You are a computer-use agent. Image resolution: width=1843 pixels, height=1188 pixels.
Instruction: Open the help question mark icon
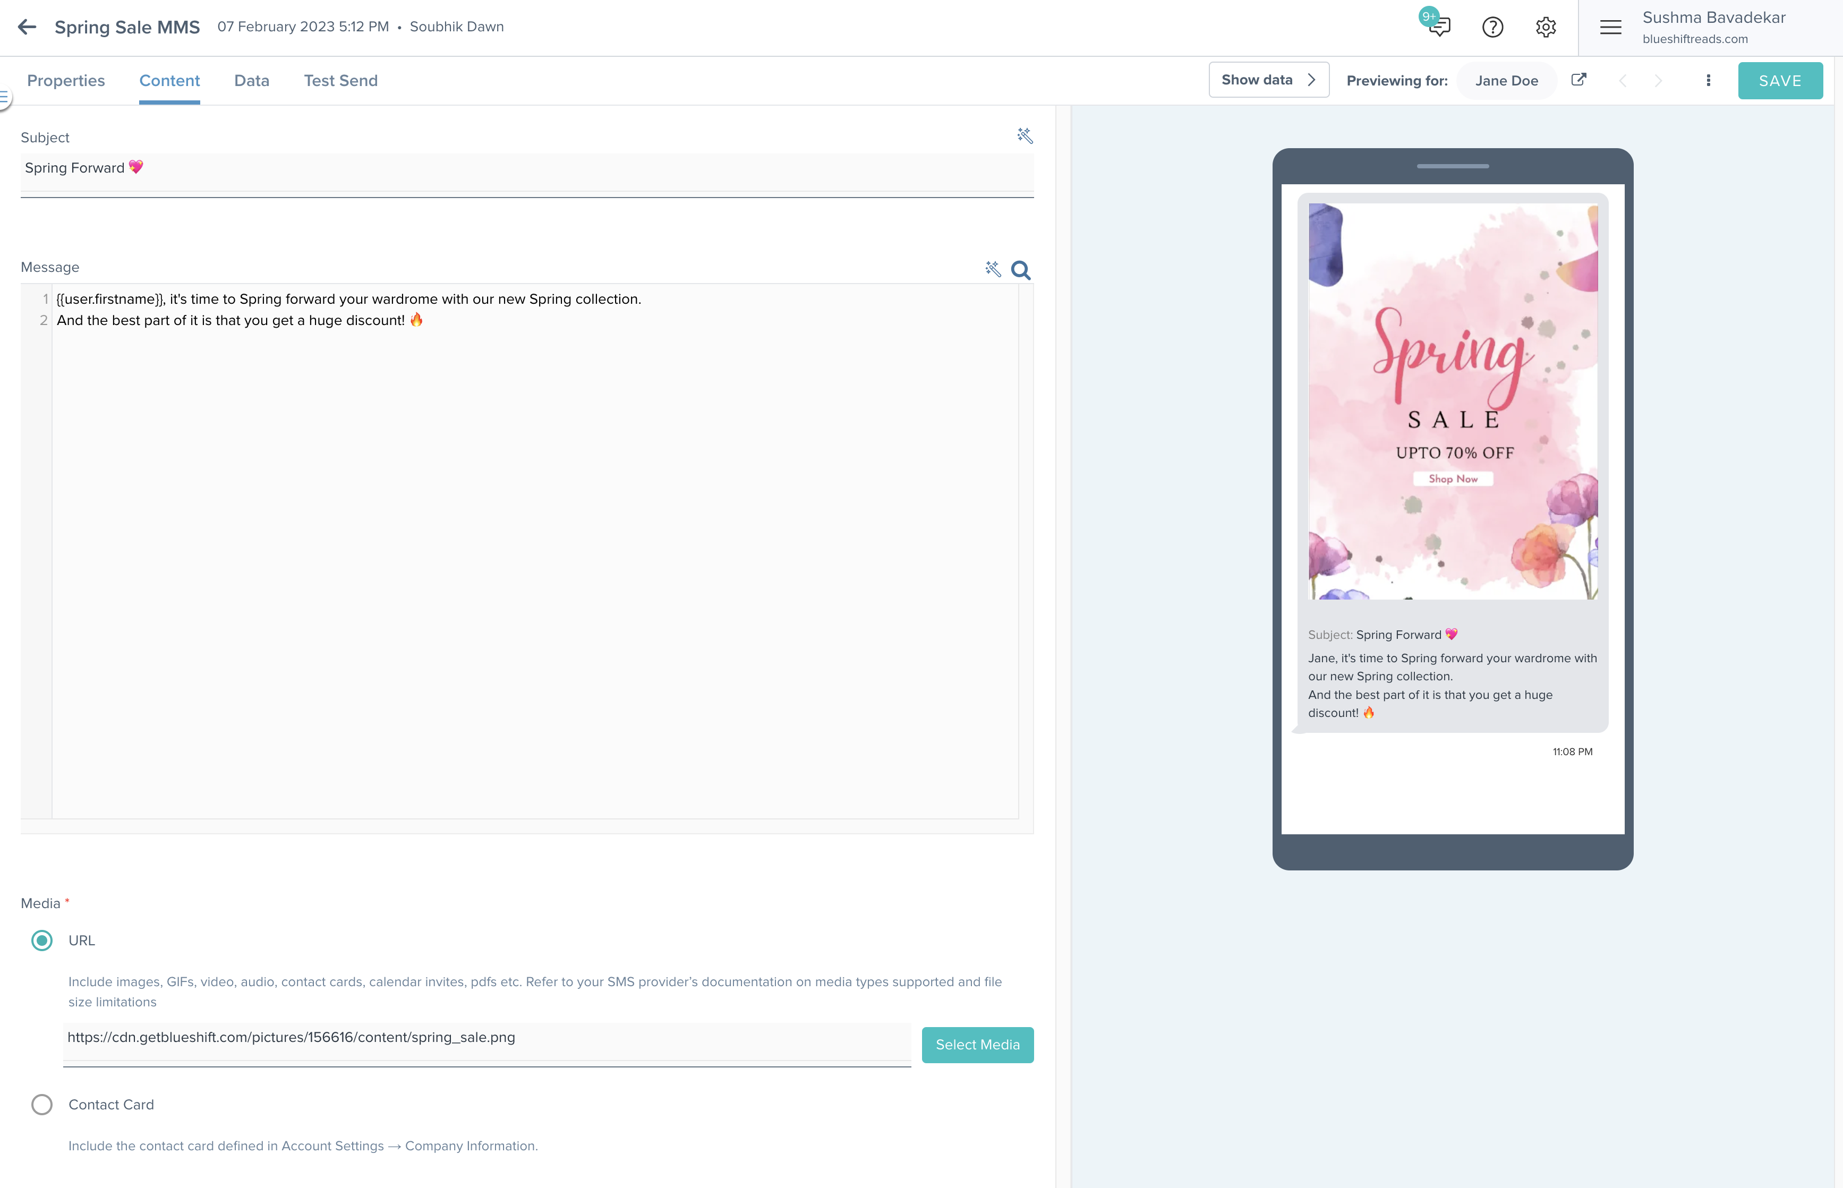point(1493,27)
